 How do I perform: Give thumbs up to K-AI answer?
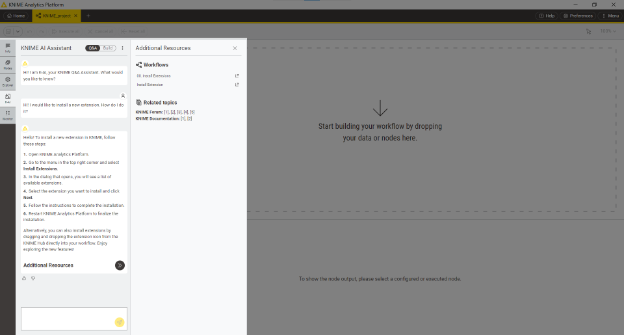click(24, 278)
